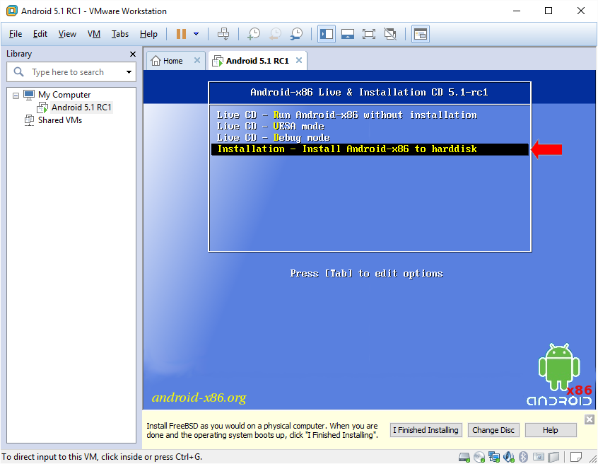
Task: Open the power options dropdown arrow
Action: [196, 34]
